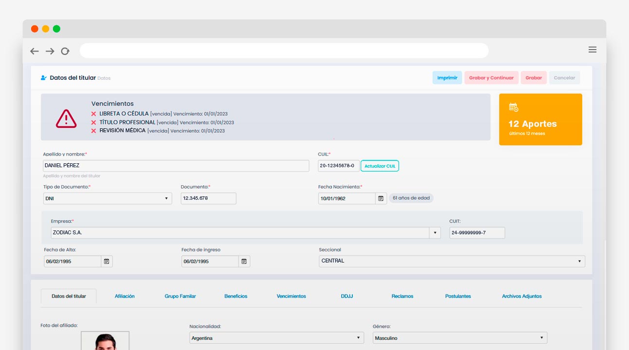Expand the Tipo de Documento dropdown
629x350 pixels.
pyautogui.click(x=107, y=198)
